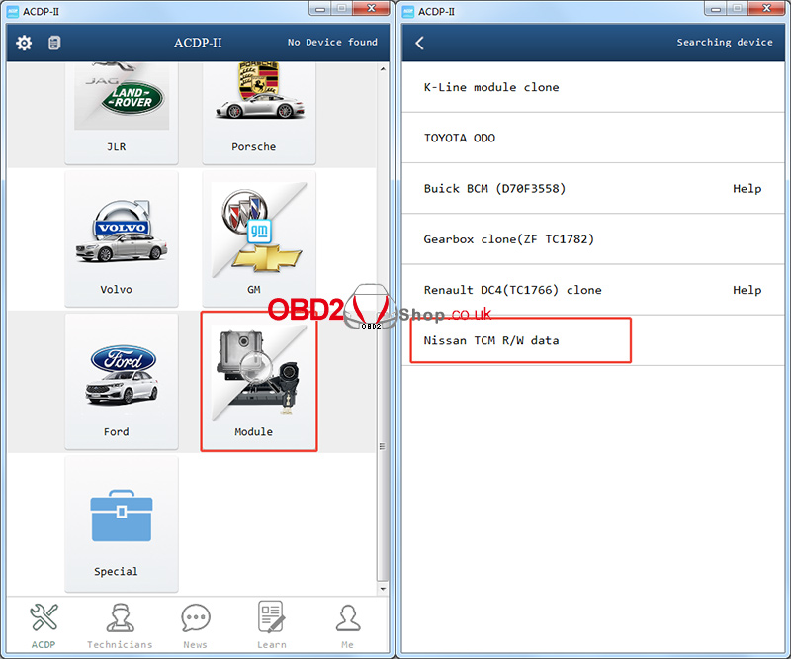Open the Learn tab
This screenshot has width=791, height=659.
click(271, 626)
